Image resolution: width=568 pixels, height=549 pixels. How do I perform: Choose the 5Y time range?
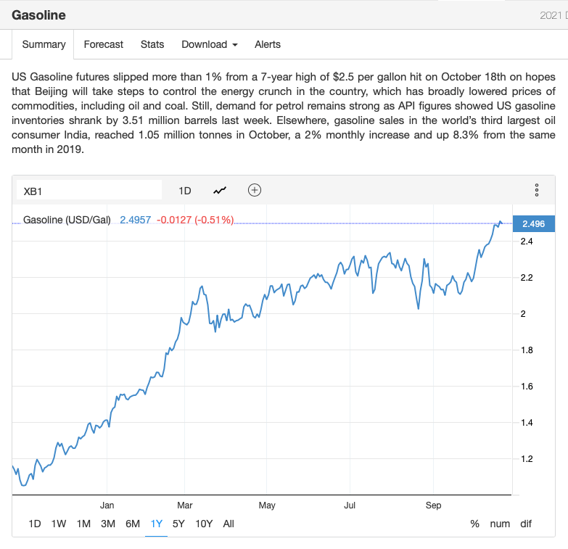(178, 524)
